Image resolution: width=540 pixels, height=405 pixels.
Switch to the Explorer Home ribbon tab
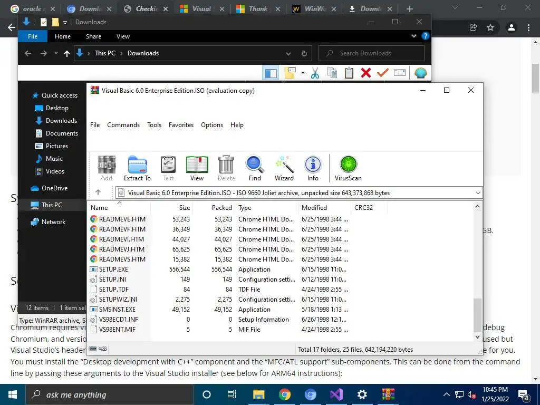63,36
